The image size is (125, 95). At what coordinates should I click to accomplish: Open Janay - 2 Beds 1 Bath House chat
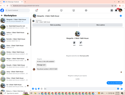click(15, 73)
